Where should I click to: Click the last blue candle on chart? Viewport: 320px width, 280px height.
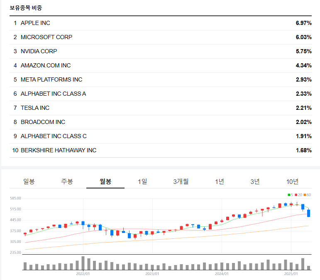[x=308, y=213]
